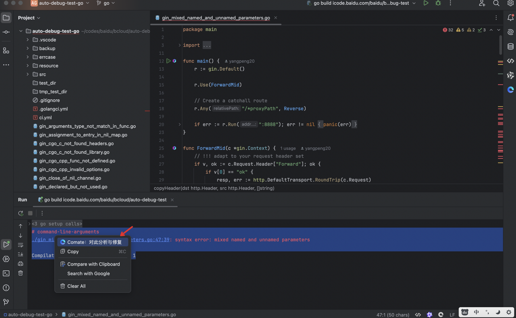Click the input method 中 indicator
The width and height of the screenshot is (516, 318).
pos(476,312)
